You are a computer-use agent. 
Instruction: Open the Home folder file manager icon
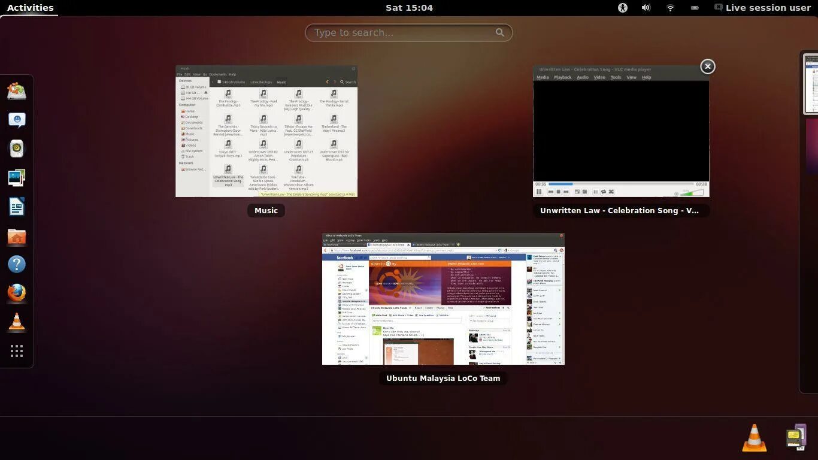pos(17,235)
